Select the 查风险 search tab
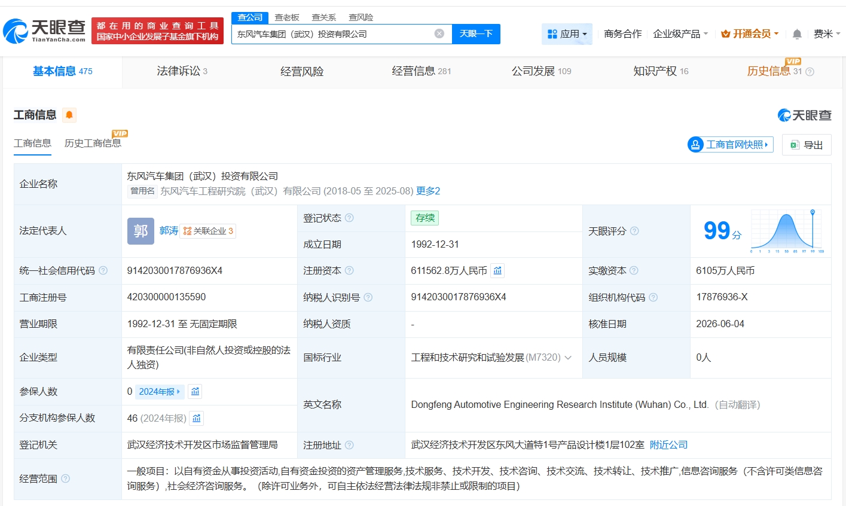Screen dimensions: 846x506 click(x=361, y=17)
